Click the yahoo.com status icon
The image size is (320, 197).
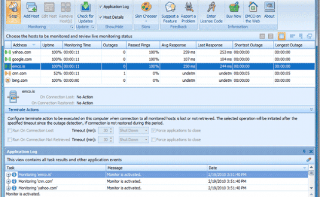pyautogui.click(x=8, y=52)
